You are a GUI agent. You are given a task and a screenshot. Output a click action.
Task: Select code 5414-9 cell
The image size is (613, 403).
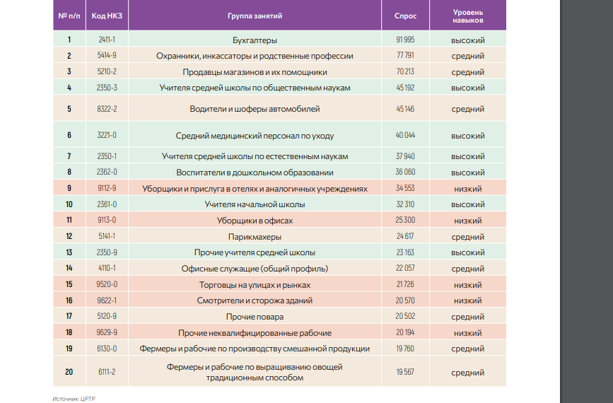(x=107, y=56)
